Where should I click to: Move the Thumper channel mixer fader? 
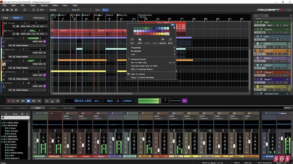[83, 145]
